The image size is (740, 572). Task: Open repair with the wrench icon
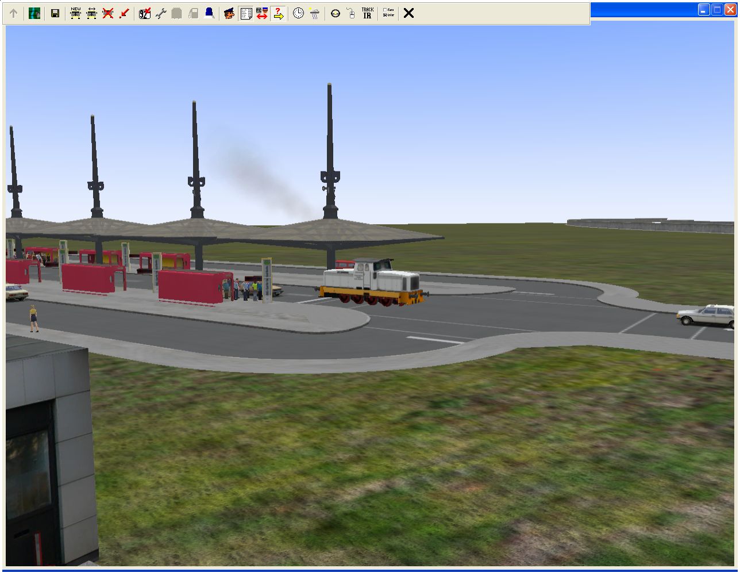(x=161, y=13)
